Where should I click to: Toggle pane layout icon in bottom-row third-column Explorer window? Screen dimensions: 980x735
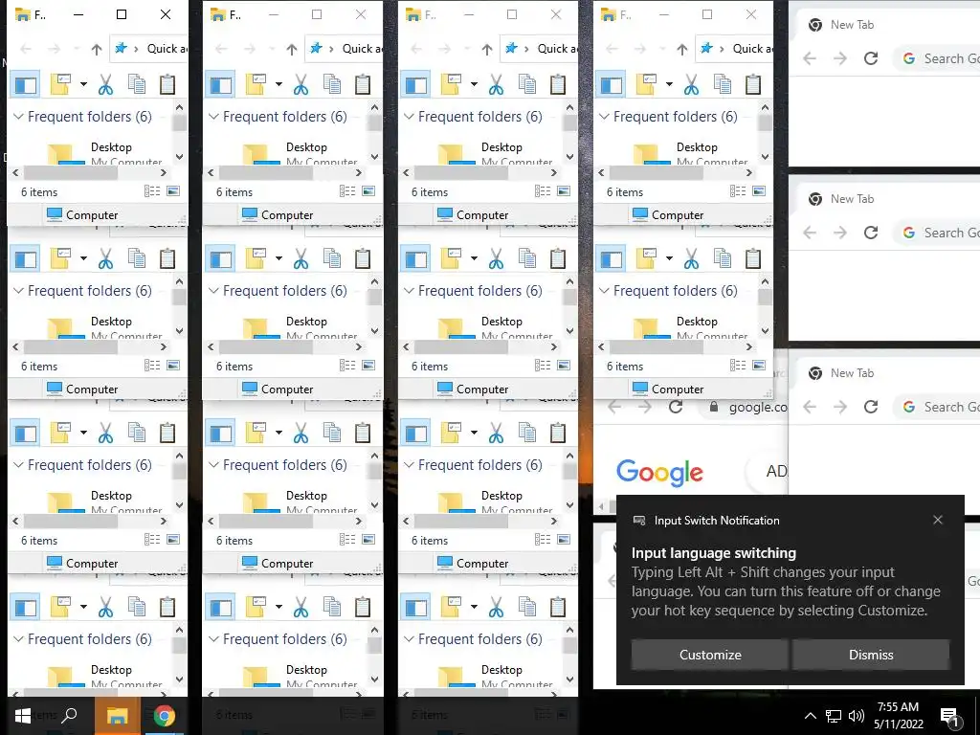[x=416, y=607]
